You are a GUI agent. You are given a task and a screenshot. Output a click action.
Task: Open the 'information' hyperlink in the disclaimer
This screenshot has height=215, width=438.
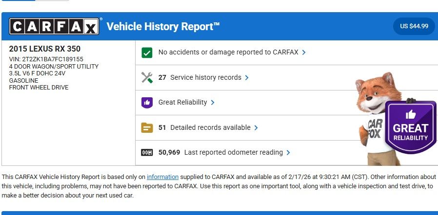162,177
